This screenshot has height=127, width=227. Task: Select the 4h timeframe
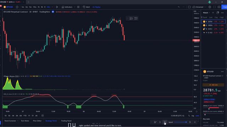click(x=42, y=7)
